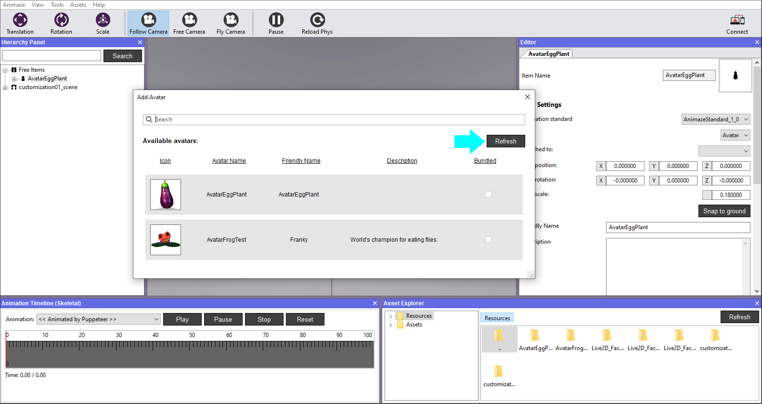762x404 pixels.
Task: Toggle Bundled checkbox for AvatarEggPlant
Action: [x=488, y=195]
